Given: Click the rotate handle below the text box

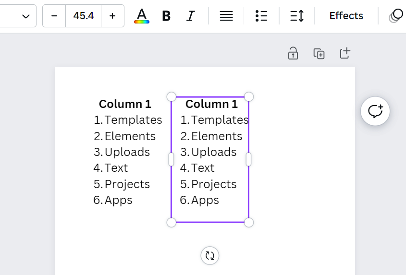Looking at the screenshot, I should [x=209, y=255].
